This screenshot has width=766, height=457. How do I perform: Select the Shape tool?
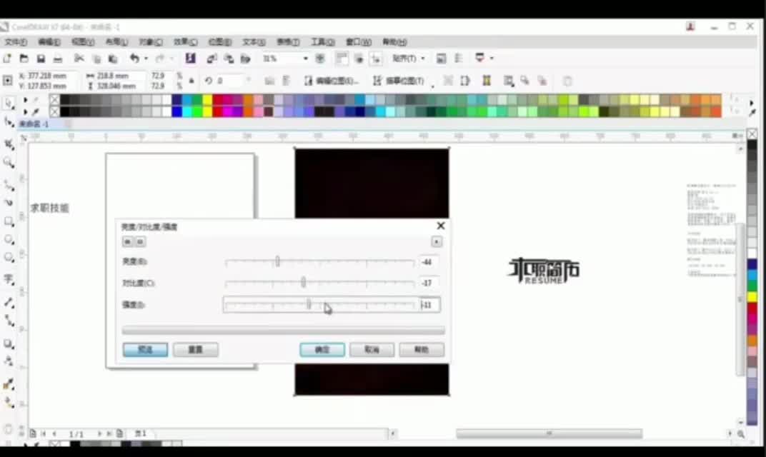click(x=9, y=120)
